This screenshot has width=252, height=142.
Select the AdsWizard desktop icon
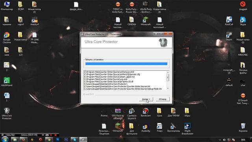tap(7, 82)
